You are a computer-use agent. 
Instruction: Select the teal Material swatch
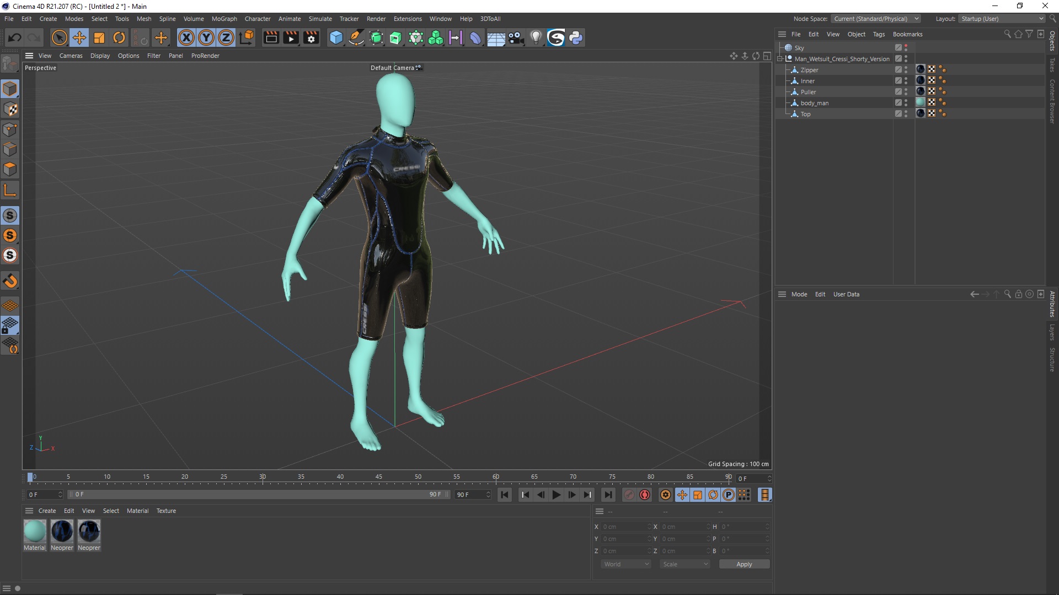click(35, 531)
